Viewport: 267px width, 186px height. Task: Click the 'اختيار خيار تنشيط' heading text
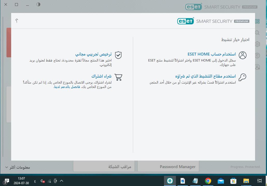click(x=235, y=40)
